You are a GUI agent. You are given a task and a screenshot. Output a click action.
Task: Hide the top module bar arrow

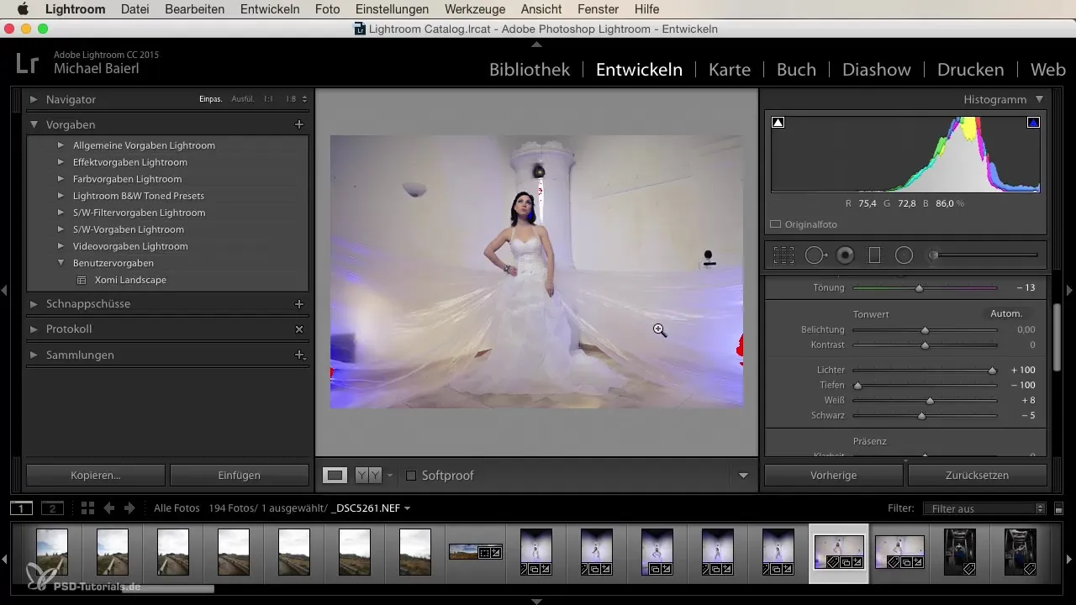(536, 43)
